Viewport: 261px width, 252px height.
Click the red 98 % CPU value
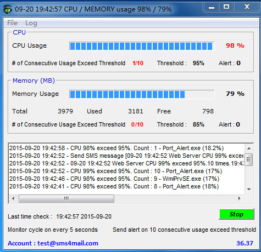click(235, 45)
